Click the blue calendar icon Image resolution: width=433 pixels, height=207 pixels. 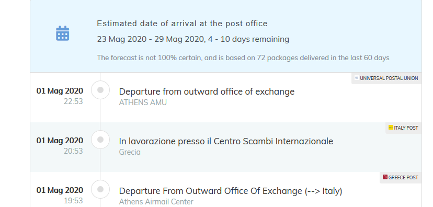point(63,33)
